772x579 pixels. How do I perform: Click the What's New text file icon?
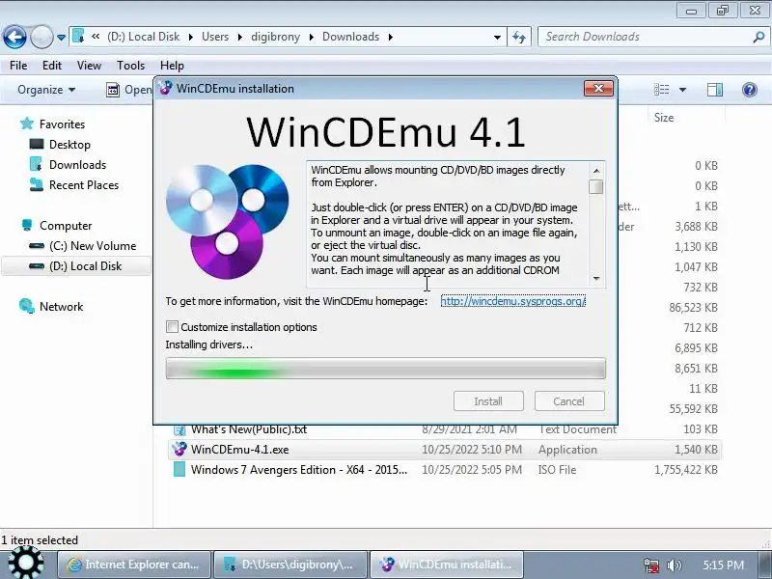179,430
